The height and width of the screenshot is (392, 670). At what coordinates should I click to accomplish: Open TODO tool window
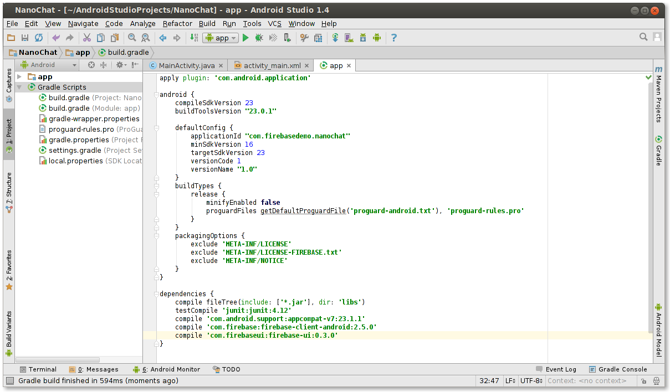[x=226, y=369]
